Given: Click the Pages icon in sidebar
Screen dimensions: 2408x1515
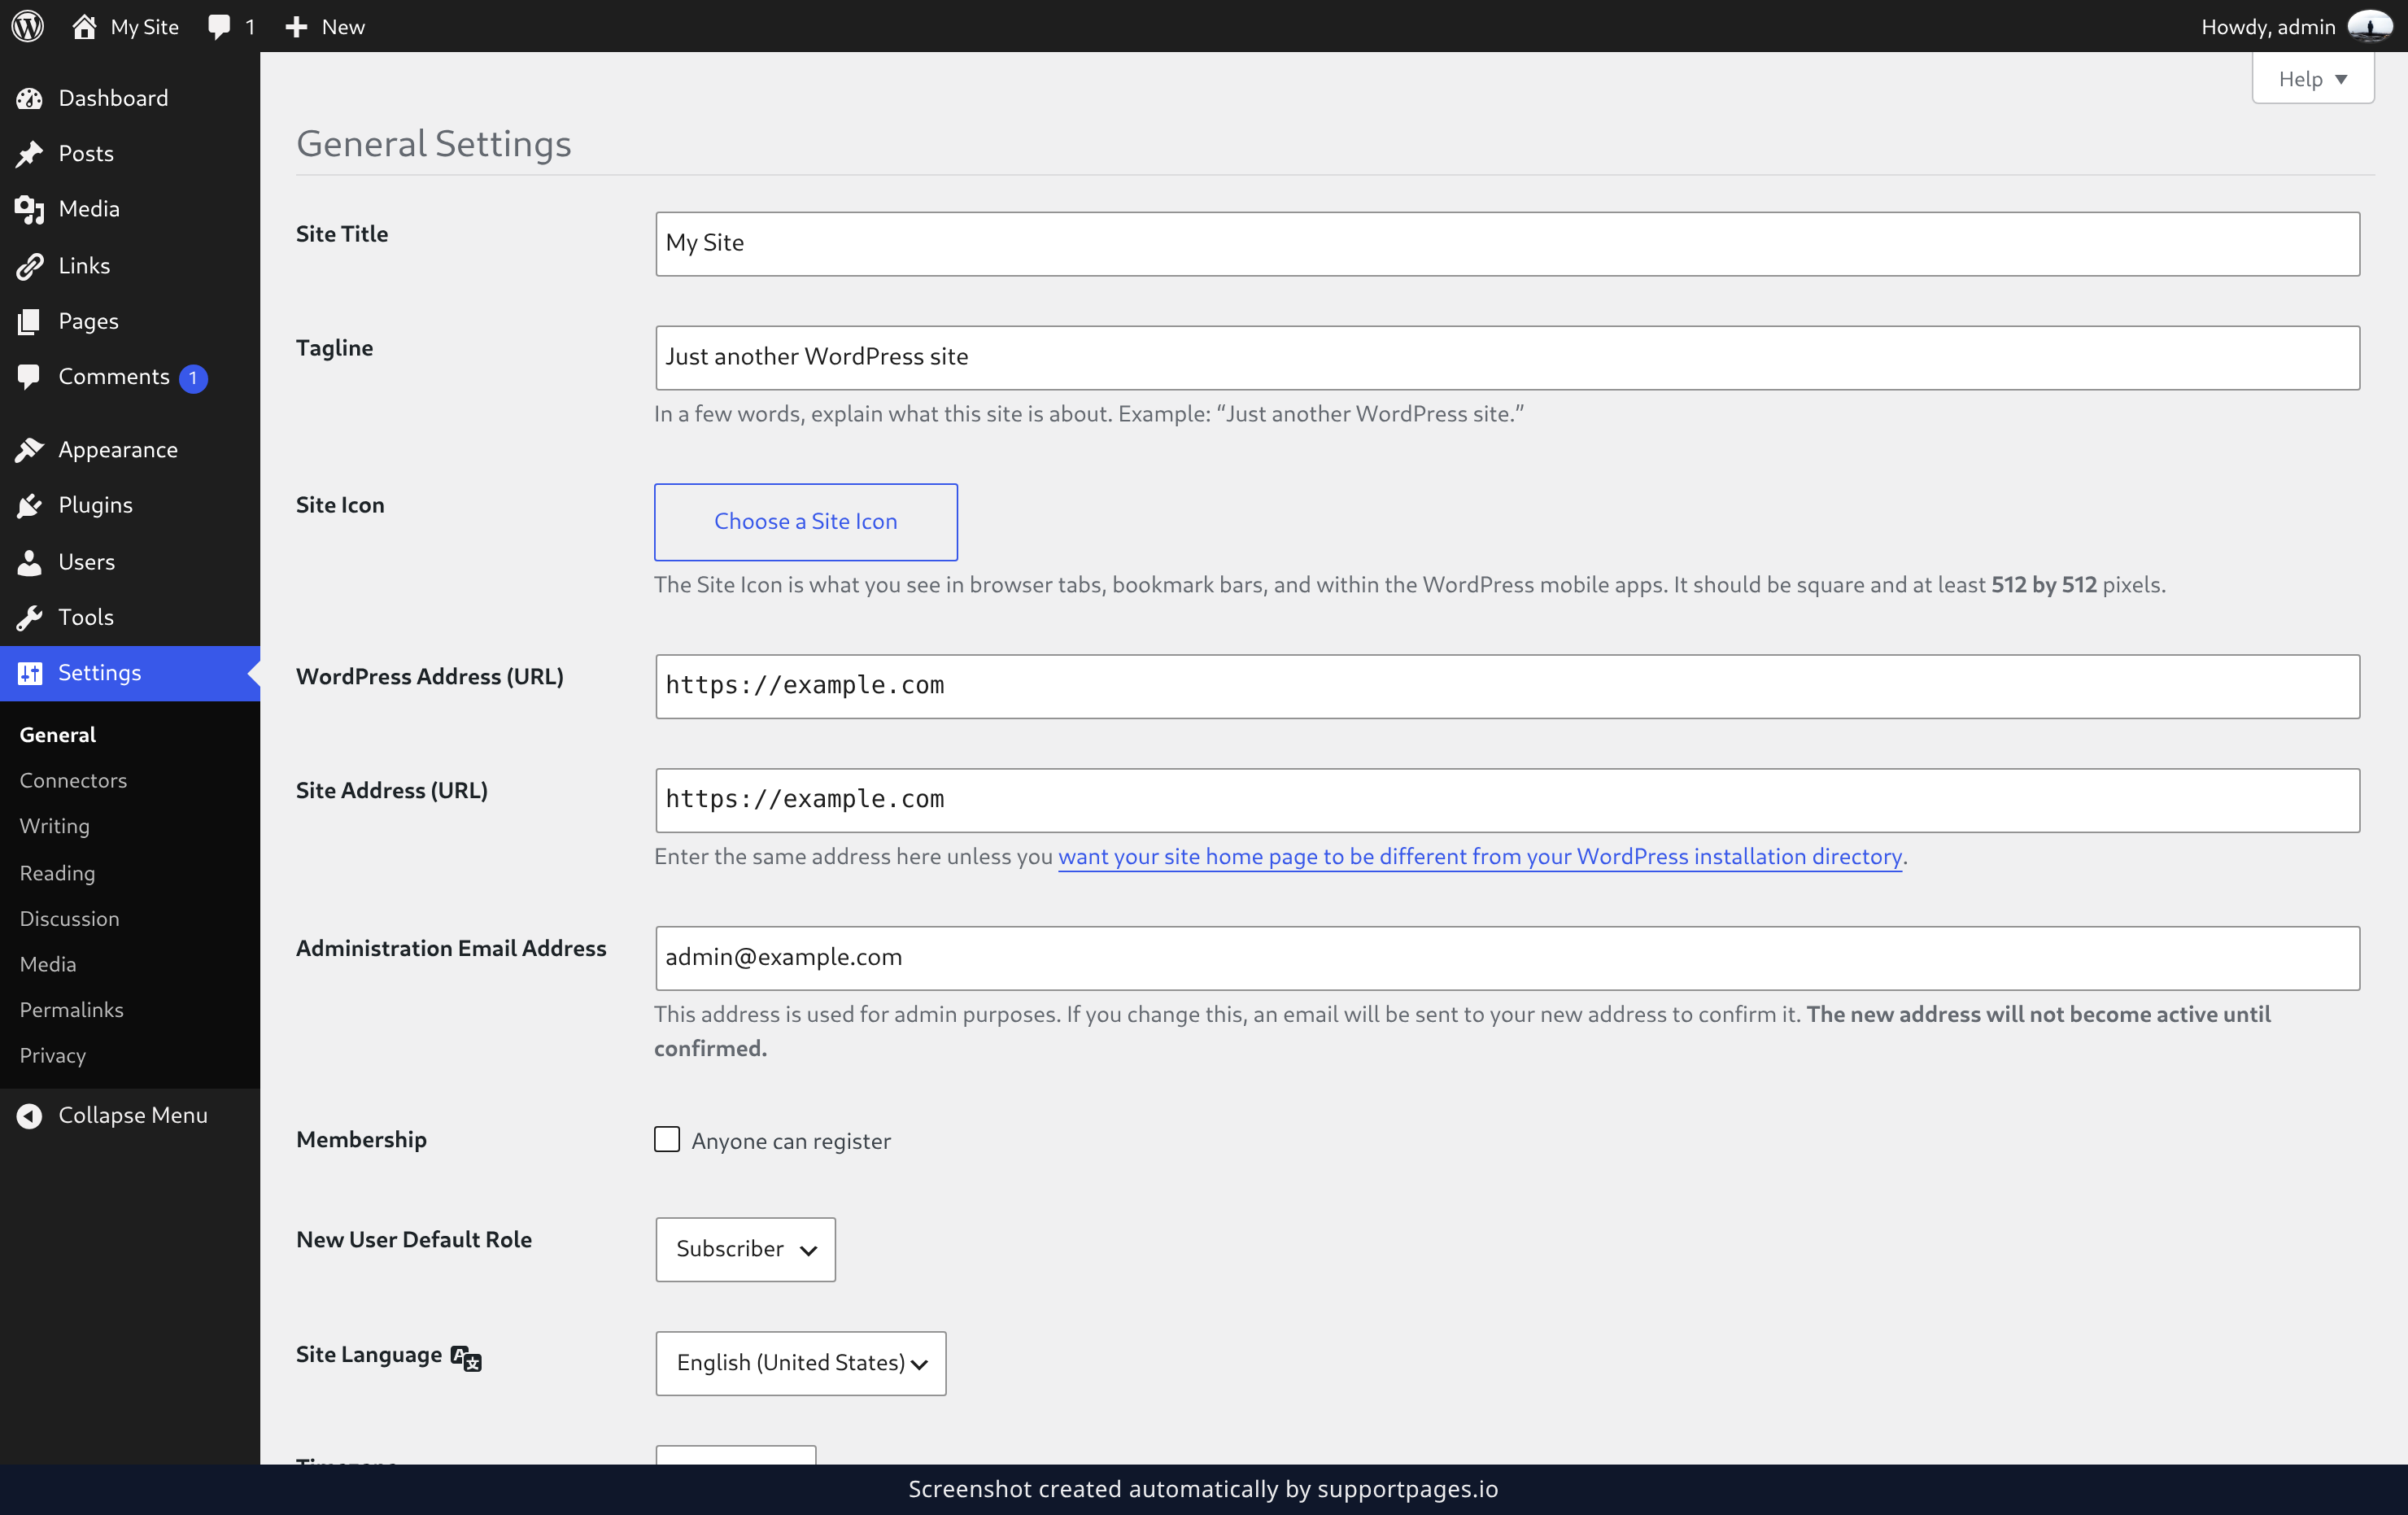Looking at the screenshot, I should click(x=29, y=321).
